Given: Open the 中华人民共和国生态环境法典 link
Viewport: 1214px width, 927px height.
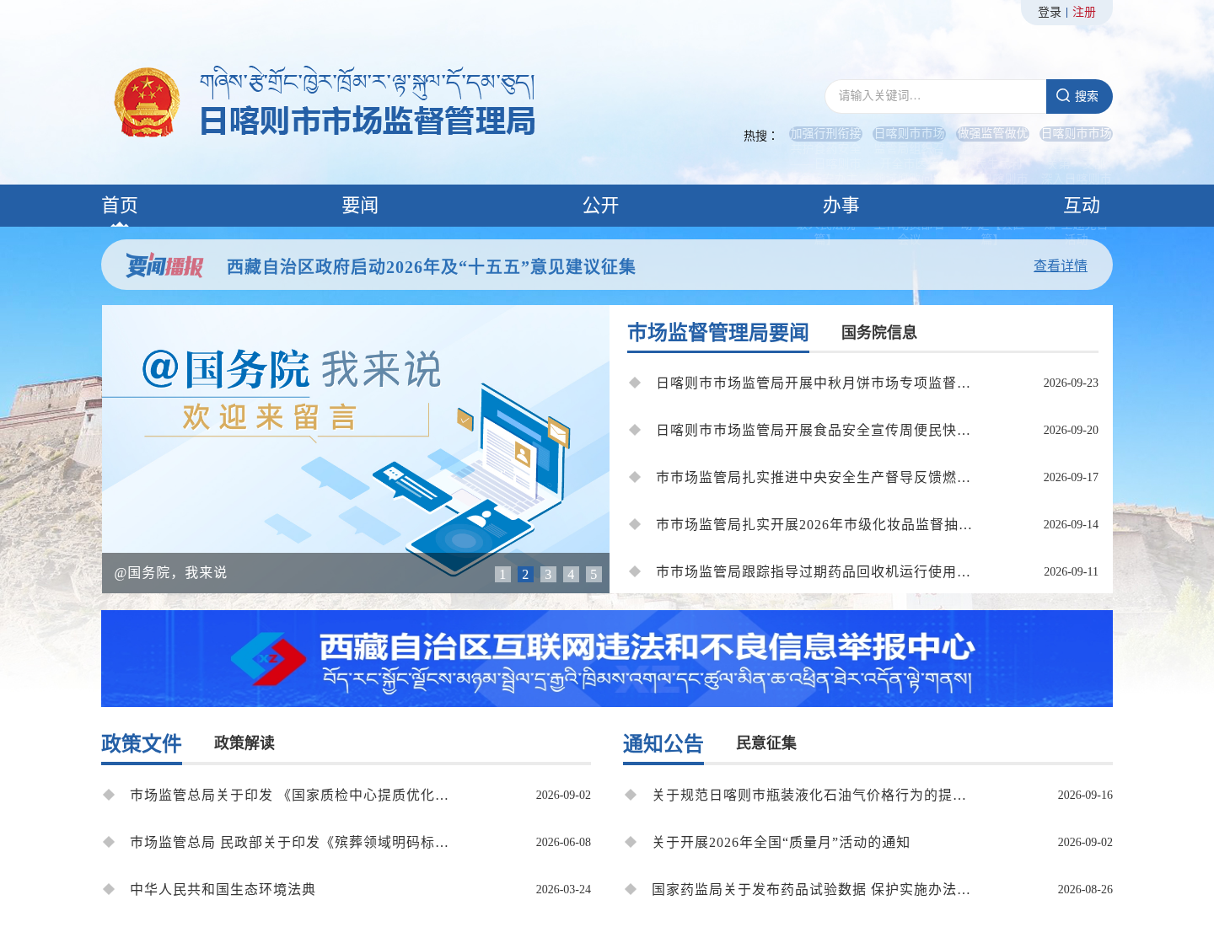Looking at the screenshot, I should pos(223,889).
